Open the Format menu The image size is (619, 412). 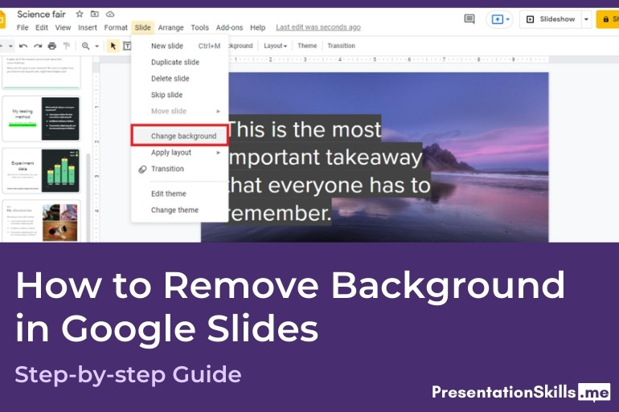click(x=116, y=27)
